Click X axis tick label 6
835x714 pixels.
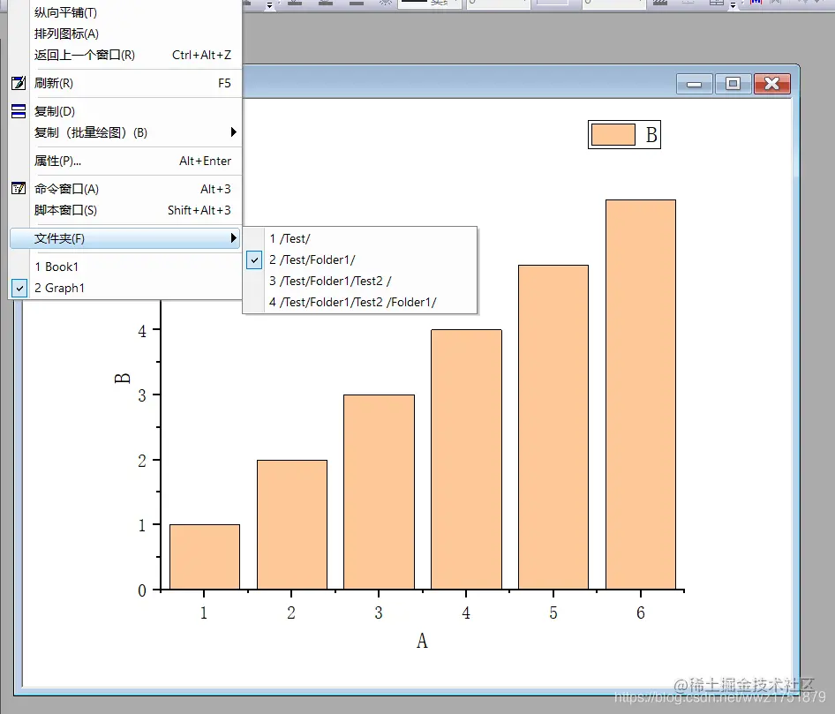[x=641, y=613]
